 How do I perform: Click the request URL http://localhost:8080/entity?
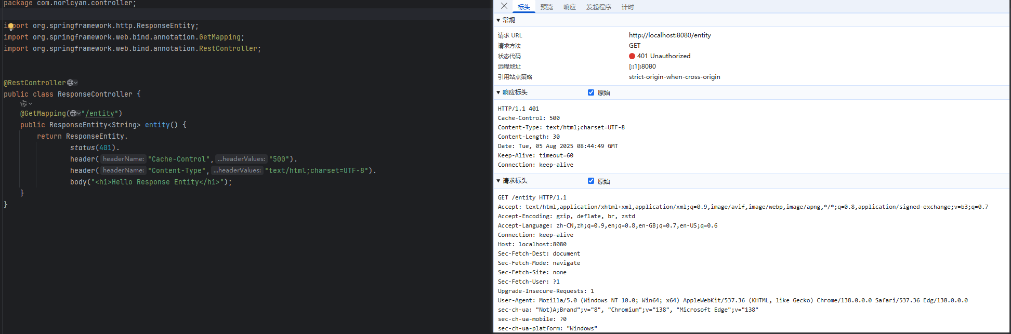[x=670, y=35]
